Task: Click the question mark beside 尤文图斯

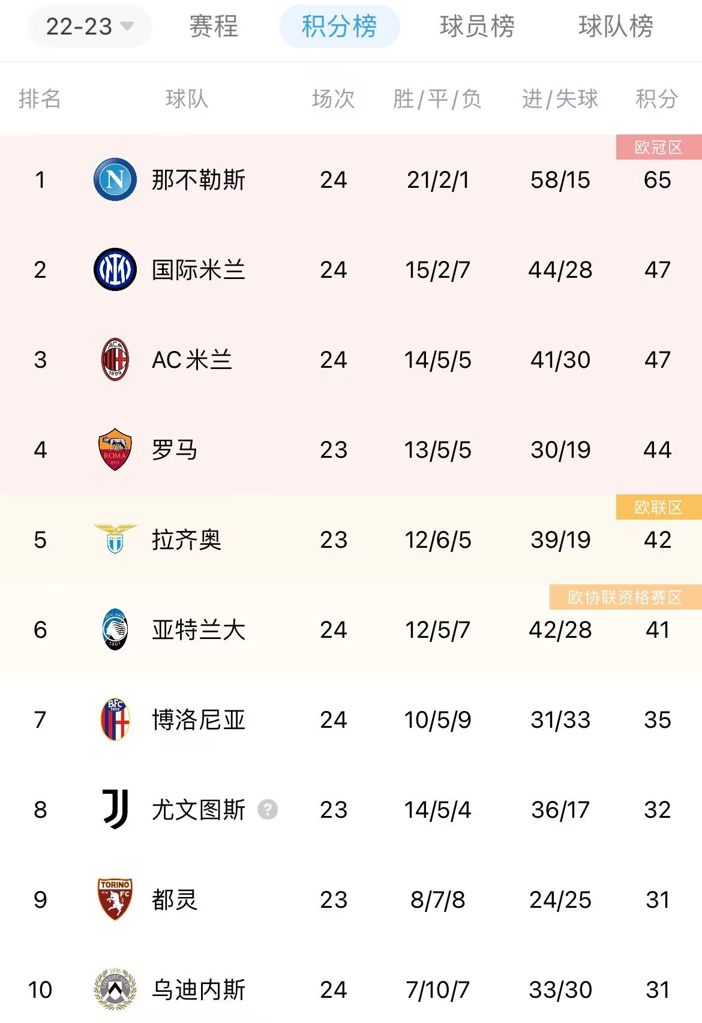Action: [268, 810]
